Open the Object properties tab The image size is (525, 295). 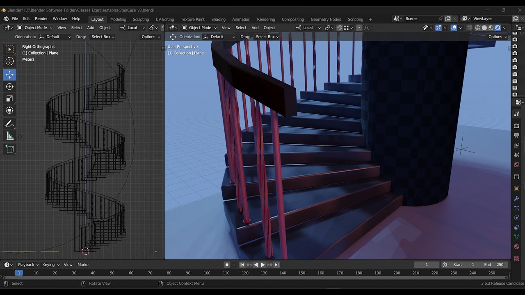point(517,189)
